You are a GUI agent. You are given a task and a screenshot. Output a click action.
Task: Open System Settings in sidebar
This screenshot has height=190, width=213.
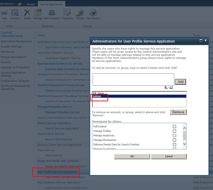click(x=11, y=46)
